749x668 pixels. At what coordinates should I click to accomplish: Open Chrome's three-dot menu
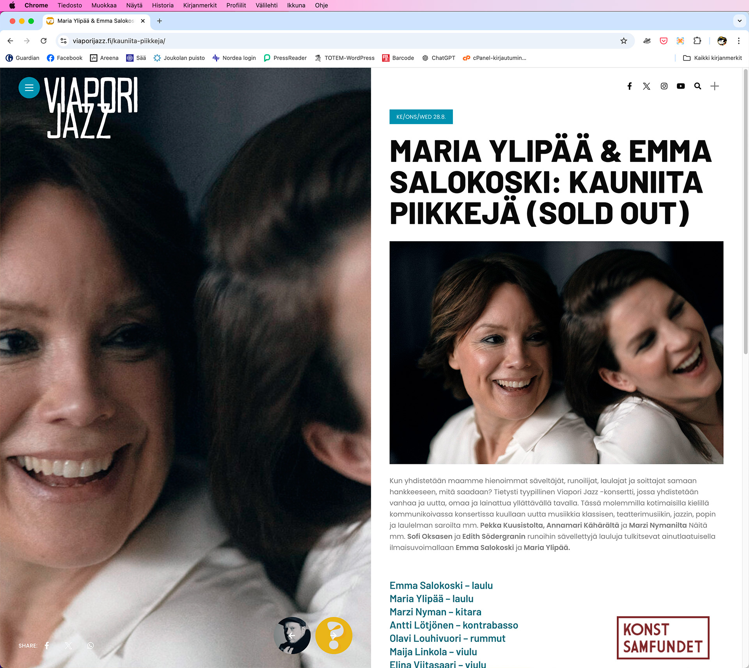coord(738,41)
